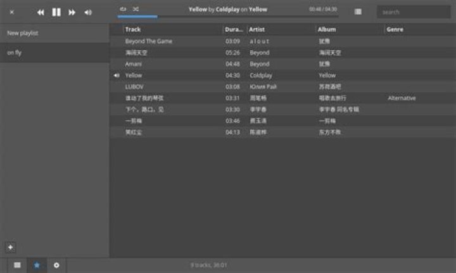Screen dimensions: 456x273
Task: Click the 04:13 duration cell
Action: pos(232,132)
